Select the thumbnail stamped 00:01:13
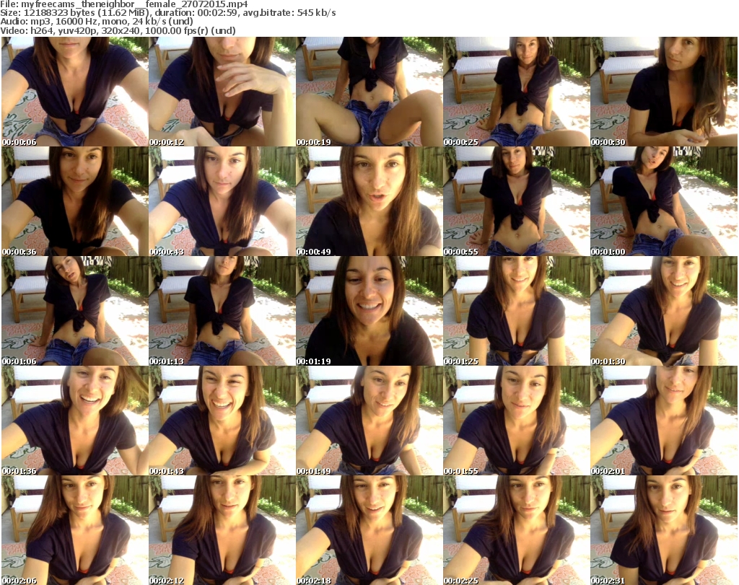Screen dimensions: 739x585 coord(222,311)
